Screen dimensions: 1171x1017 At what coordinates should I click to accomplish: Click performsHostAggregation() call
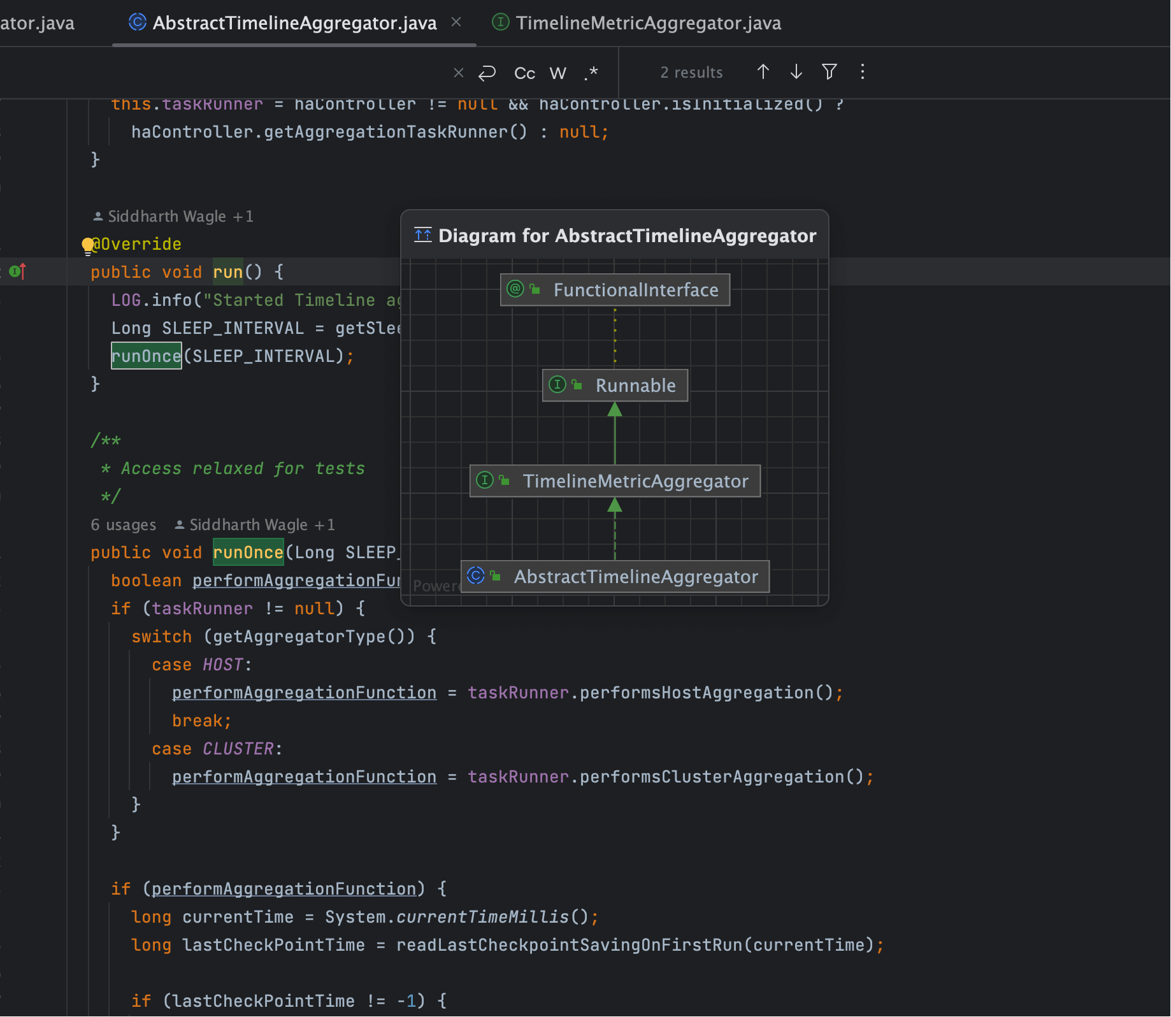click(x=706, y=693)
